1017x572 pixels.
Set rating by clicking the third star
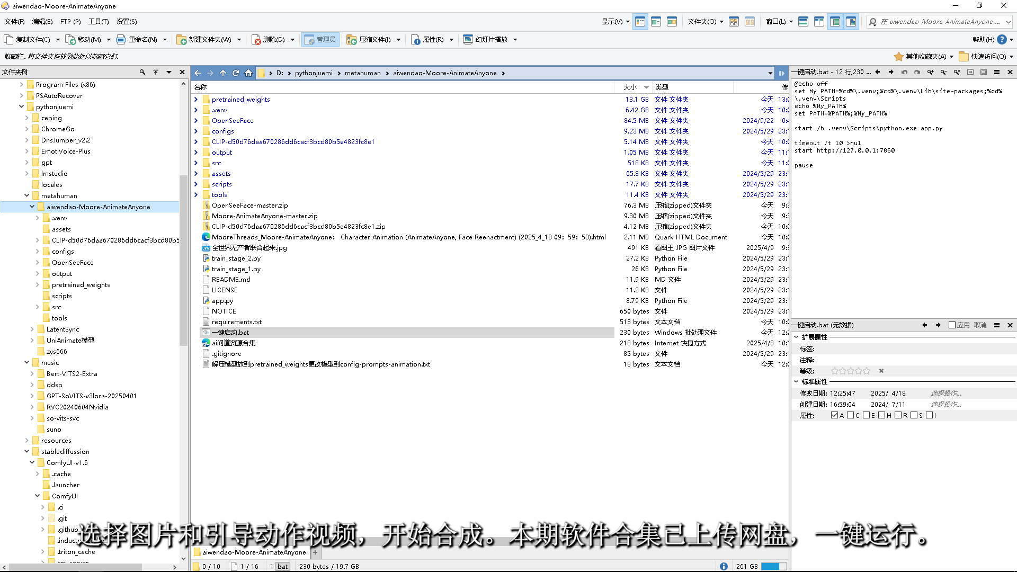851,371
